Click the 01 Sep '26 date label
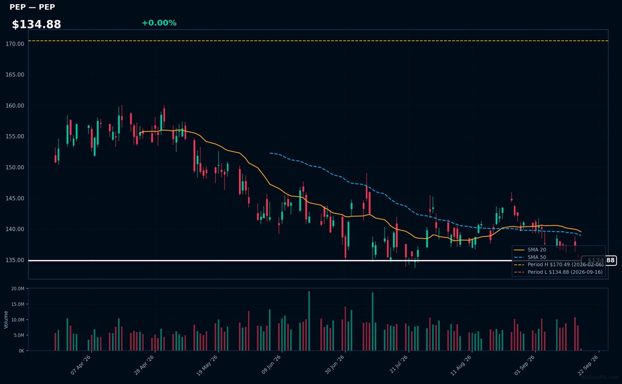The image size is (622, 384). [x=525, y=365]
